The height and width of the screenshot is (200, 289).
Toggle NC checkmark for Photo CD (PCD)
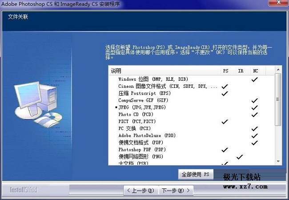click(254, 114)
